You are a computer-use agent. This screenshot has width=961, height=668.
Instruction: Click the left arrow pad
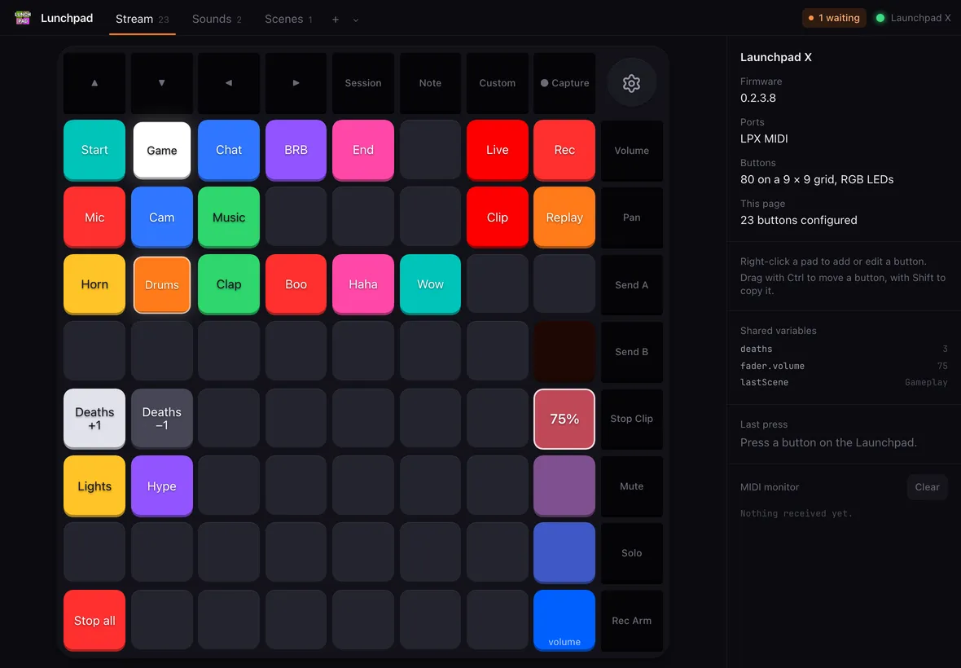click(x=229, y=83)
